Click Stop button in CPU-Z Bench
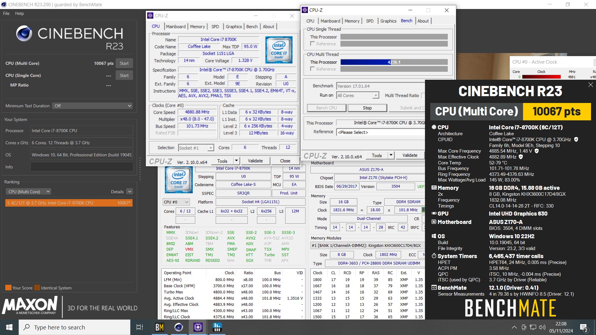Image resolution: width=596 pixels, height=335 pixels. [367, 108]
